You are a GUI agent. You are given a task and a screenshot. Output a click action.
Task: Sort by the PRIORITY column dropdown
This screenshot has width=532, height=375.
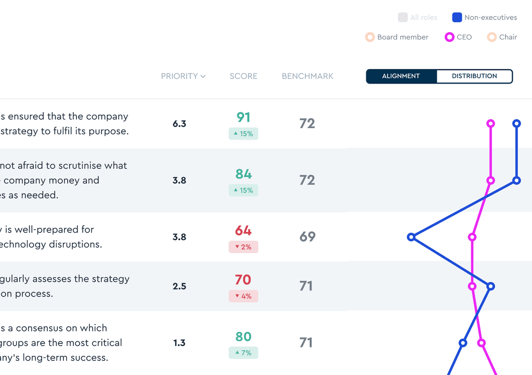(183, 76)
